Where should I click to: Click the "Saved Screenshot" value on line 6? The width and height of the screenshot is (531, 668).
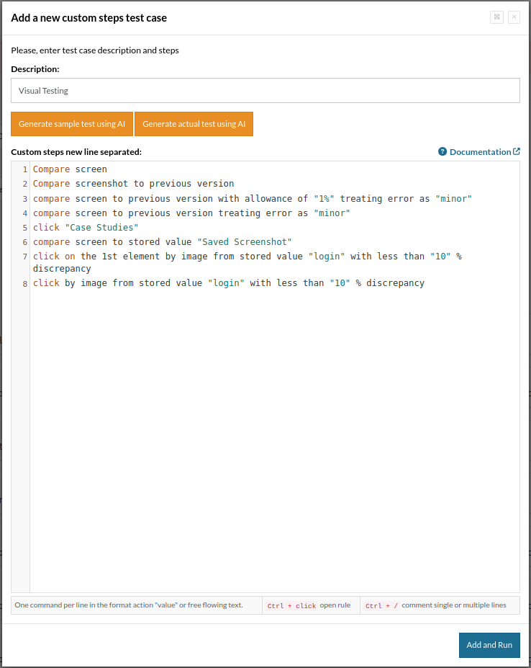point(244,242)
